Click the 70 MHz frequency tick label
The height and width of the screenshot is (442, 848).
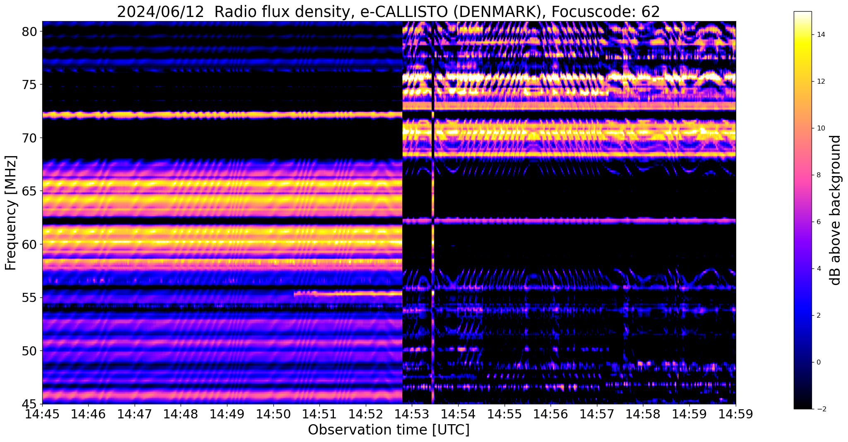[x=29, y=138]
